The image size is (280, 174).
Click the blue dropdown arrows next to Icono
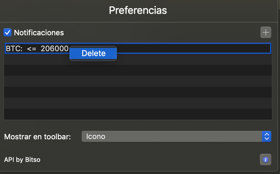[266, 136]
